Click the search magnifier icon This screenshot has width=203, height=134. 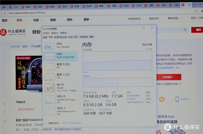coord(185,30)
